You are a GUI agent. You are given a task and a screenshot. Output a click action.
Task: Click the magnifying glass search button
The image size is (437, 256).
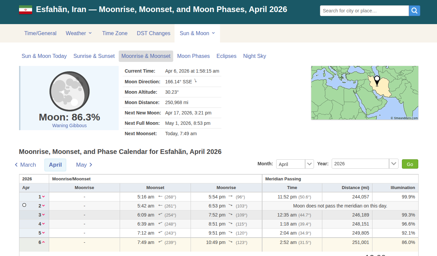pyautogui.click(x=414, y=11)
